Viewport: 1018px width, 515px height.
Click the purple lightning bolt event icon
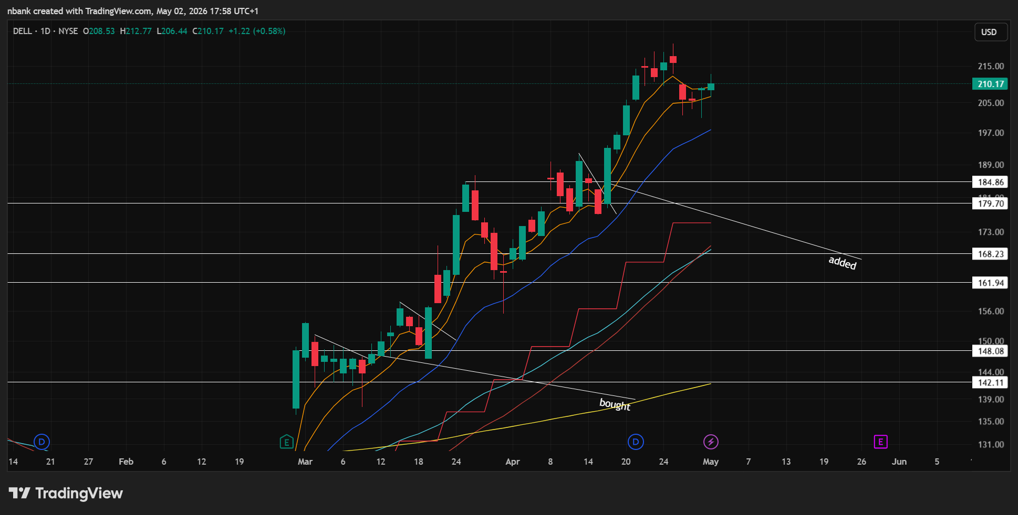pyautogui.click(x=711, y=442)
